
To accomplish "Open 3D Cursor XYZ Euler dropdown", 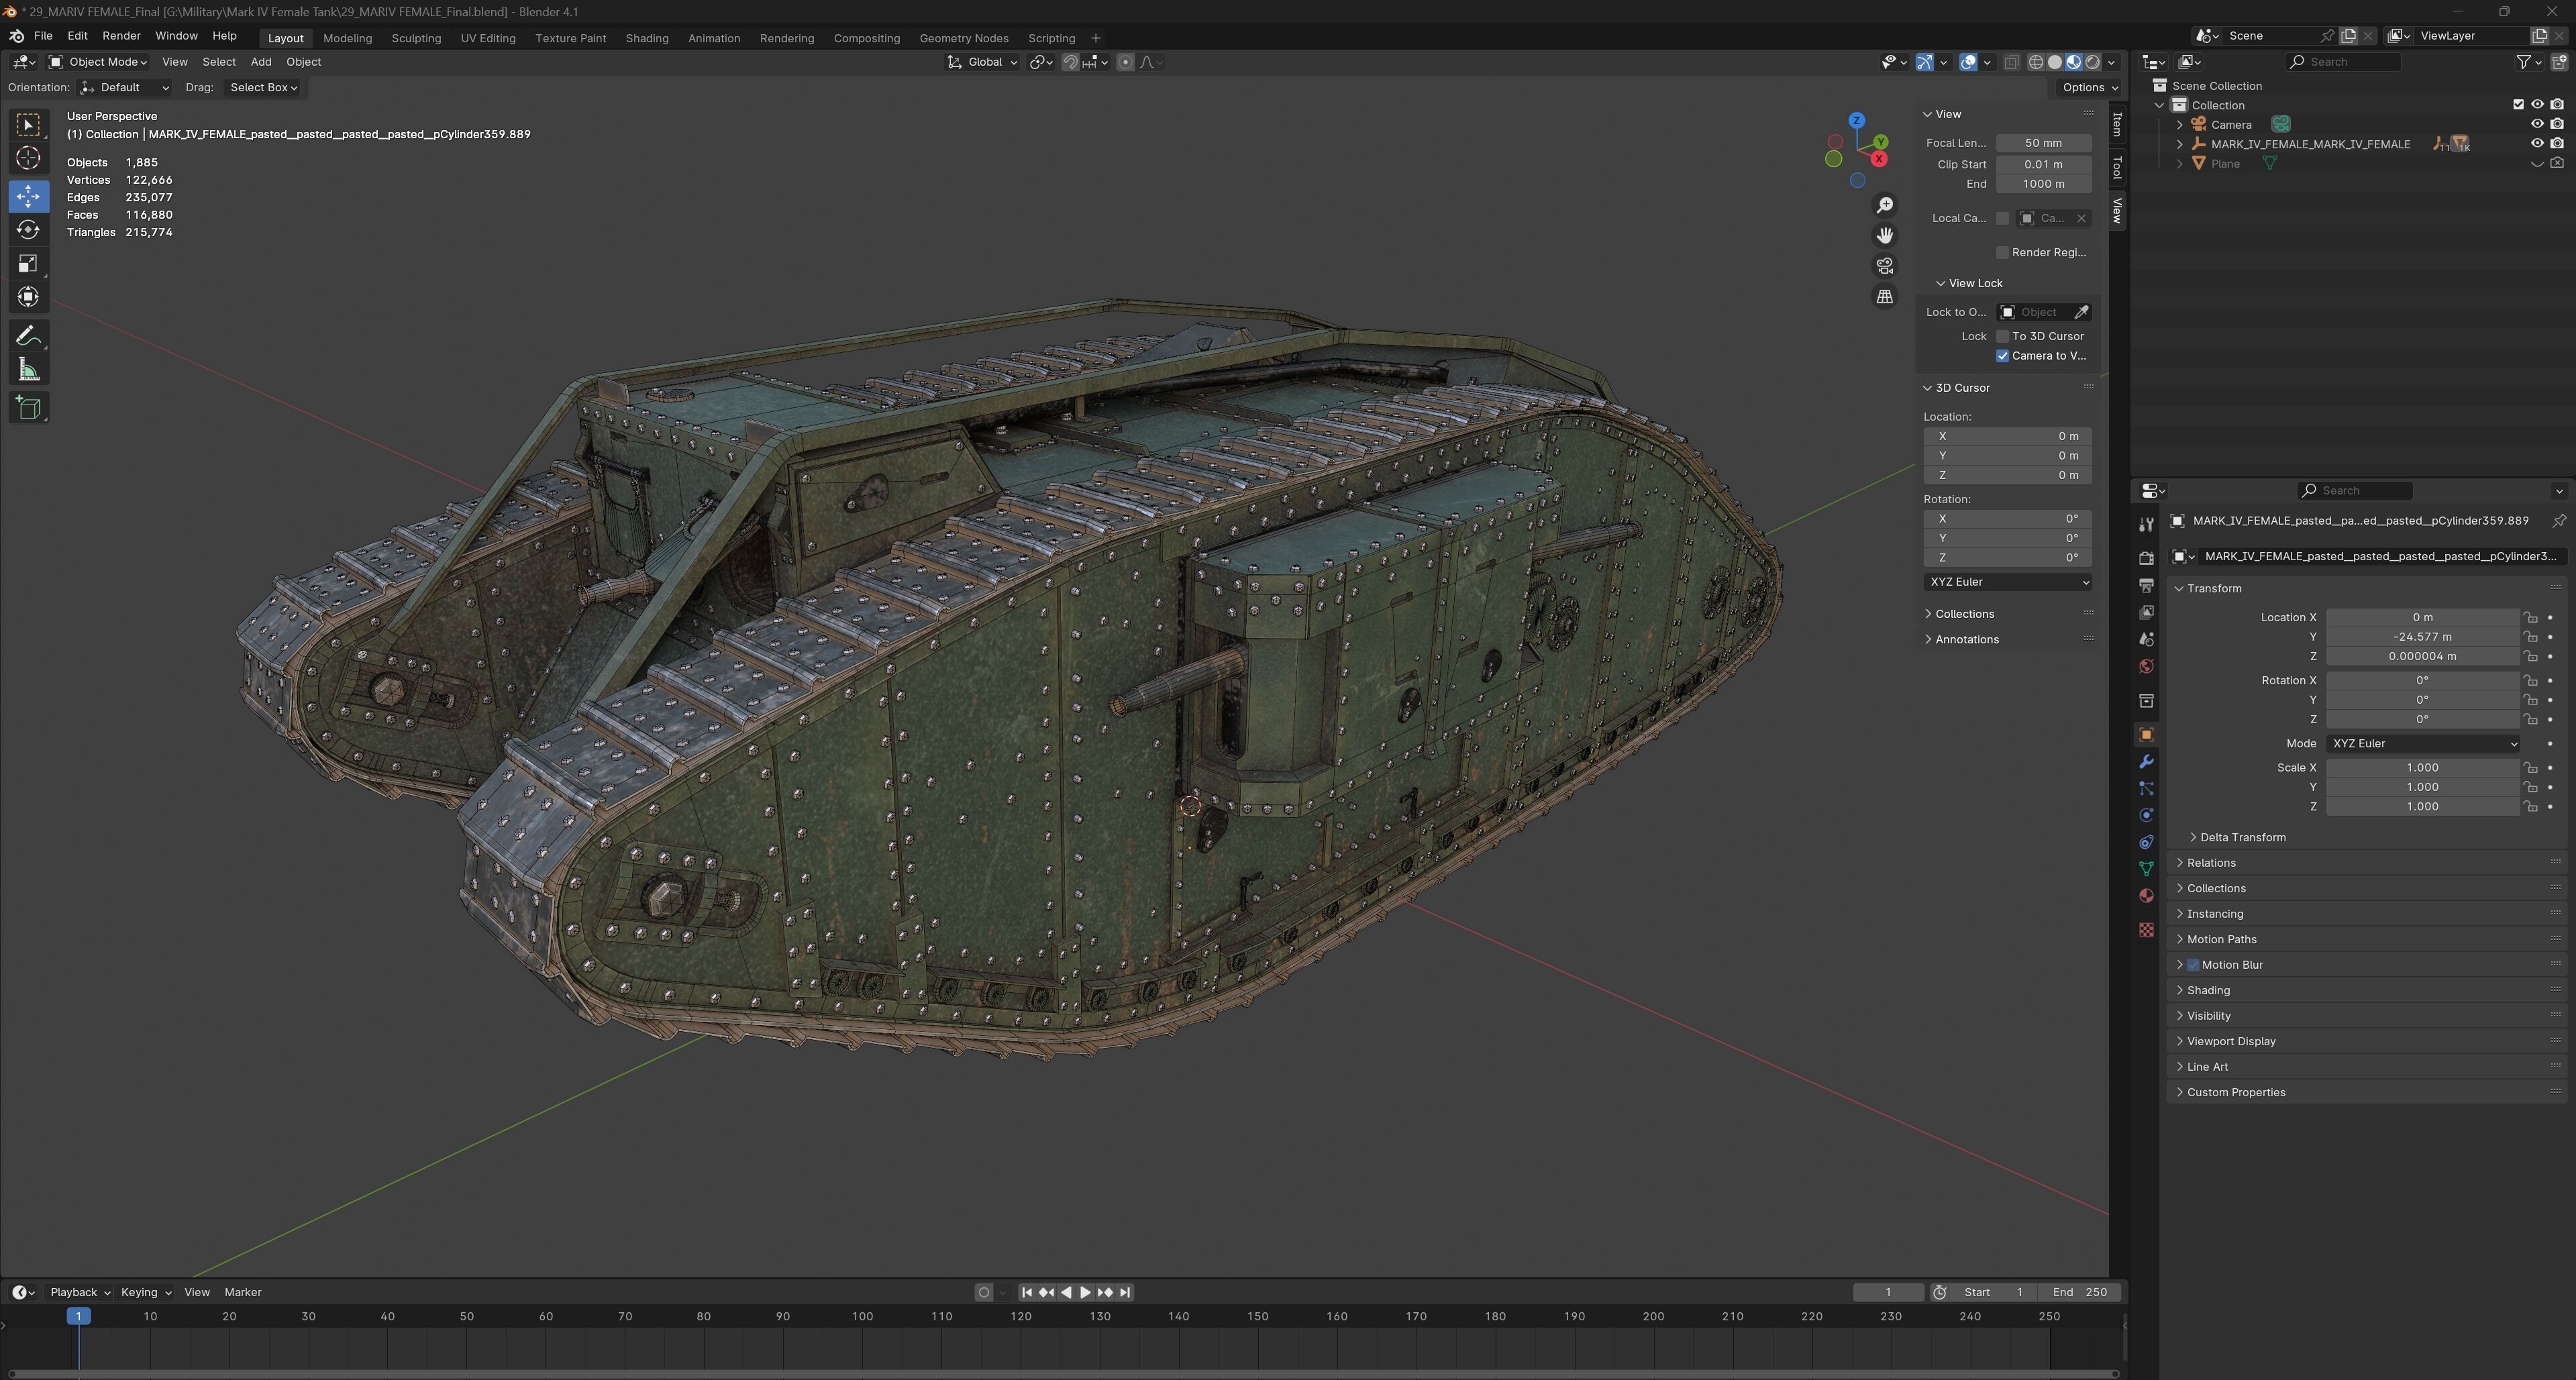I will [x=2008, y=582].
